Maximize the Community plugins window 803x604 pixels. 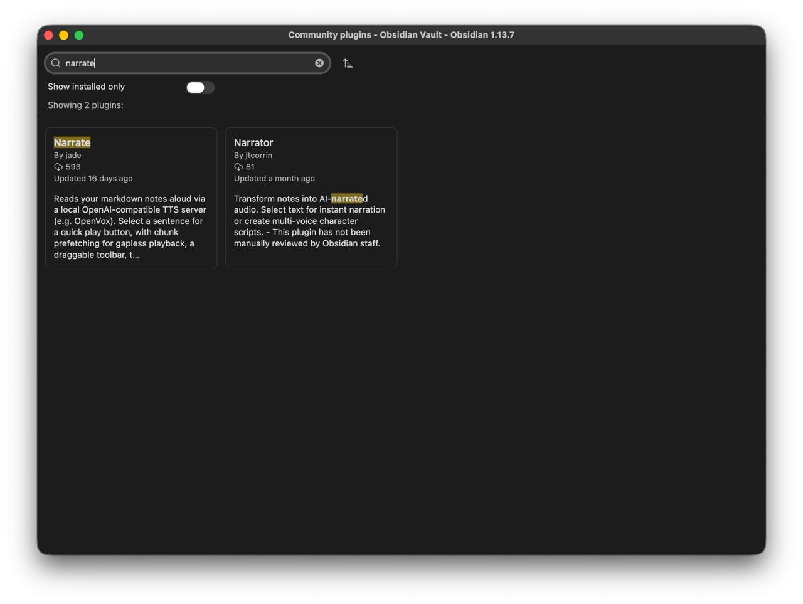[x=79, y=35]
